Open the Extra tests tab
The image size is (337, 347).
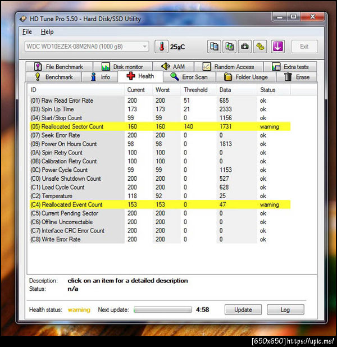[x=290, y=67]
